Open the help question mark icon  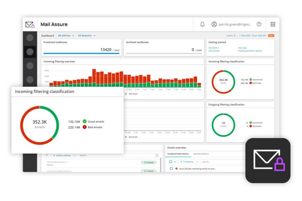tap(259, 24)
